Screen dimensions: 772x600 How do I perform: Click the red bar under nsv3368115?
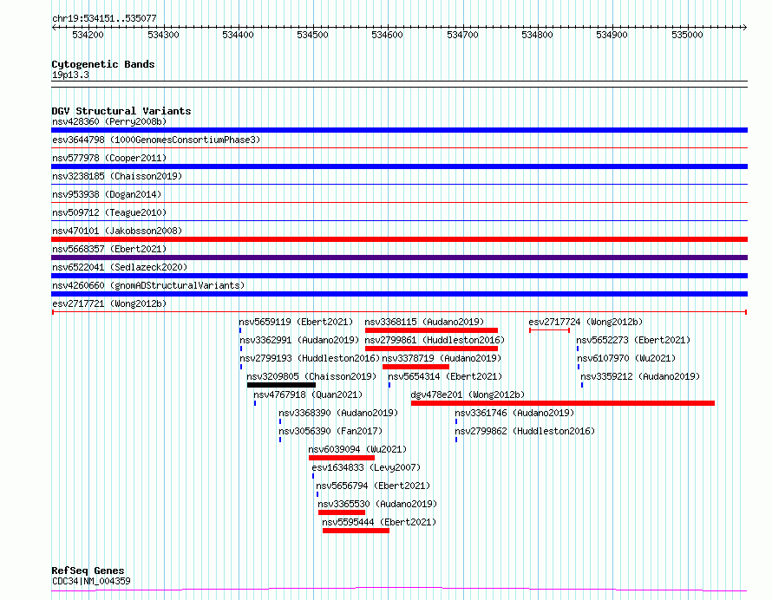tap(431, 330)
